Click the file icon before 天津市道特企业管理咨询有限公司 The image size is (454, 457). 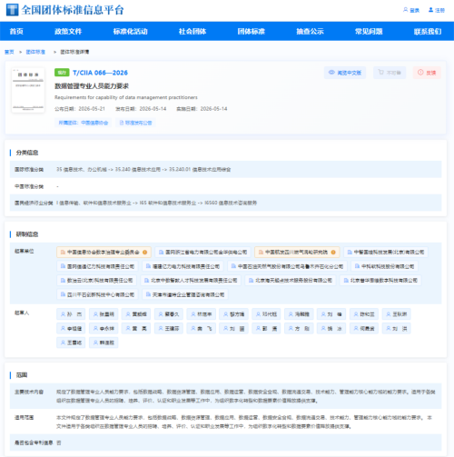[148, 294]
